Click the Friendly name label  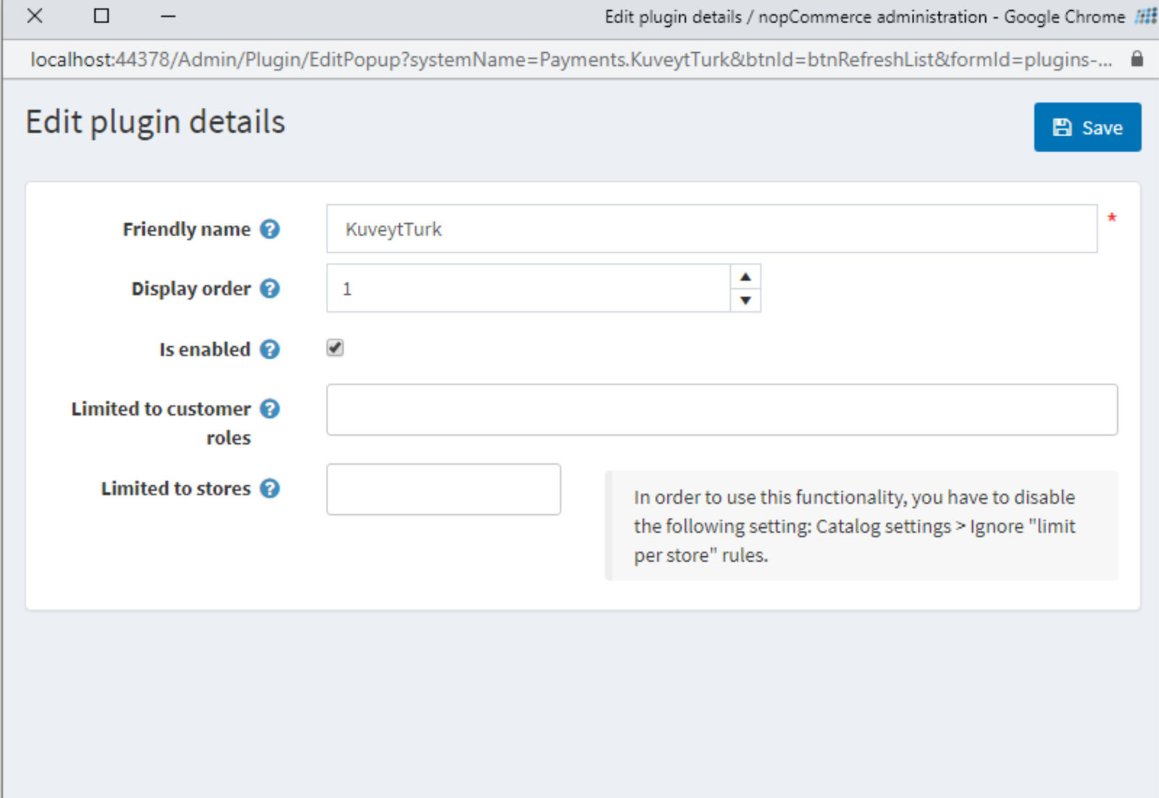click(187, 230)
